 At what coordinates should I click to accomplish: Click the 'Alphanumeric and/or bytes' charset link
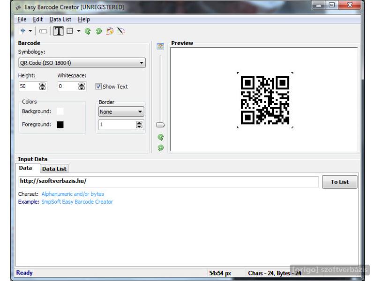pos(73,194)
